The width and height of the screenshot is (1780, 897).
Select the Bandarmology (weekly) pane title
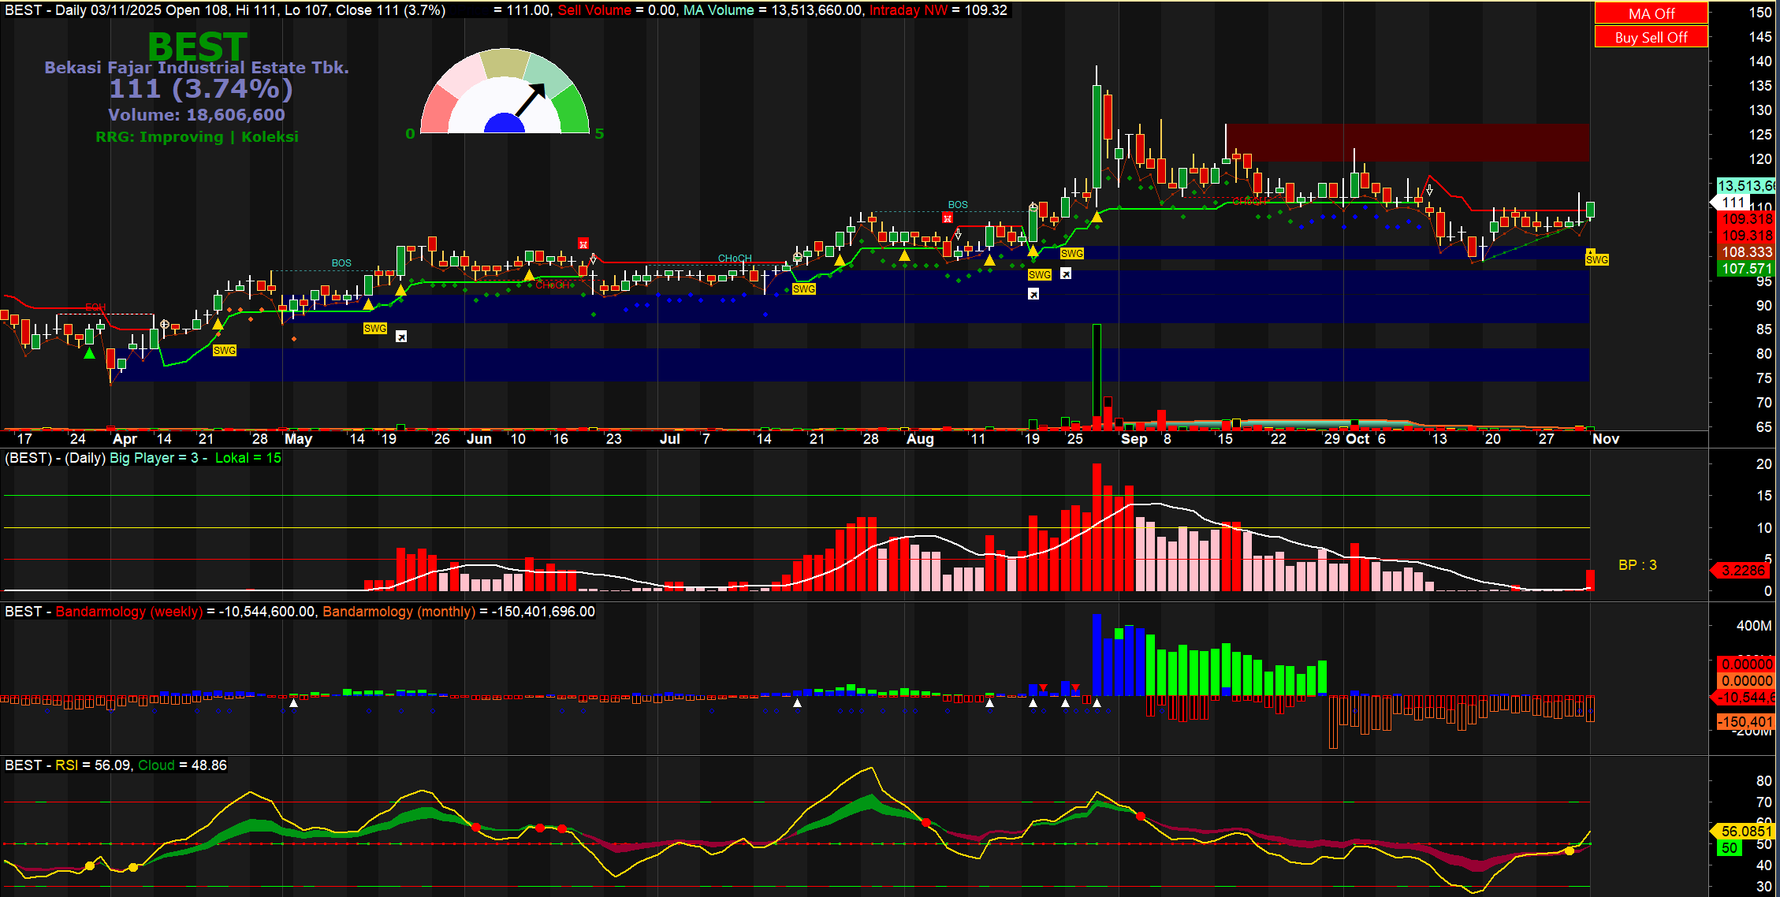pos(128,612)
